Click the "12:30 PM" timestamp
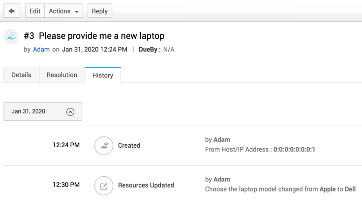Image resolution: width=362 pixels, height=214 pixels. [x=66, y=185]
